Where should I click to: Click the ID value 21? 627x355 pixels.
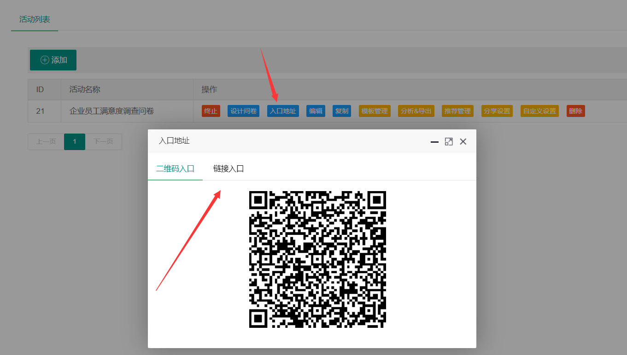pos(40,111)
